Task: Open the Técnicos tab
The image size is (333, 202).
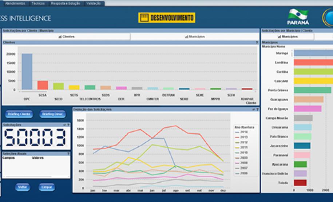Action: click(x=38, y=3)
